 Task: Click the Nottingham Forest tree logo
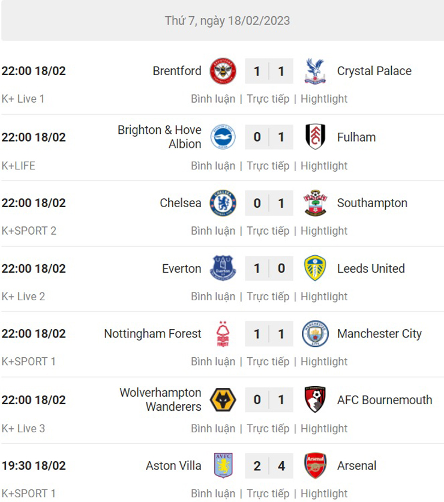pyautogui.click(x=223, y=334)
